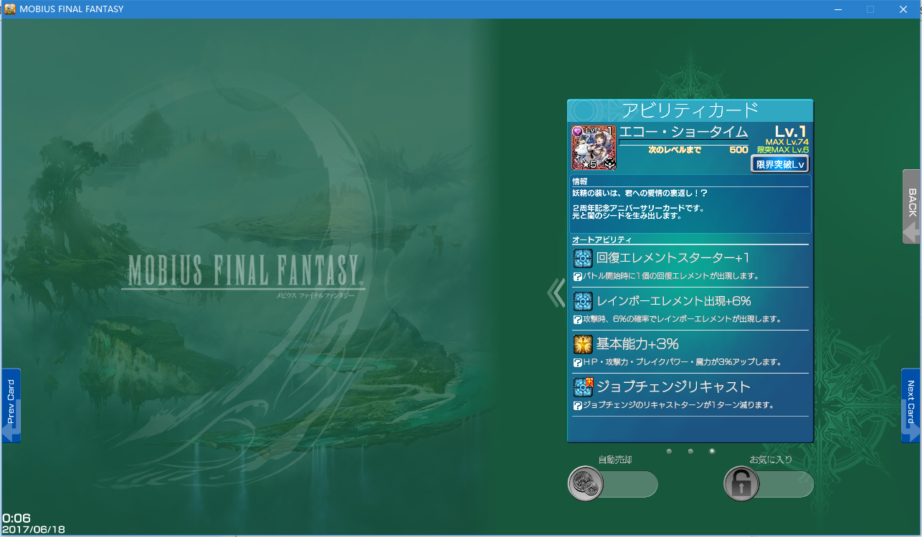
Task: Click the 回復エレメントスターター+1 ability icon
Action: point(583,258)
